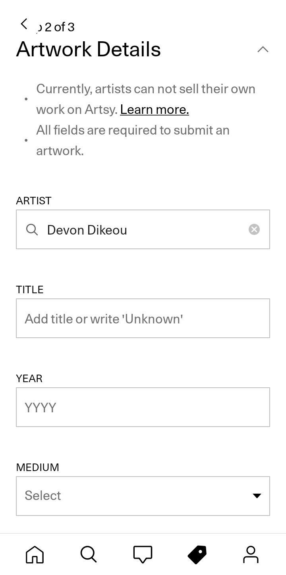286x575 pixels.
Task: Select the Sell tag tab
Action: 197,554
